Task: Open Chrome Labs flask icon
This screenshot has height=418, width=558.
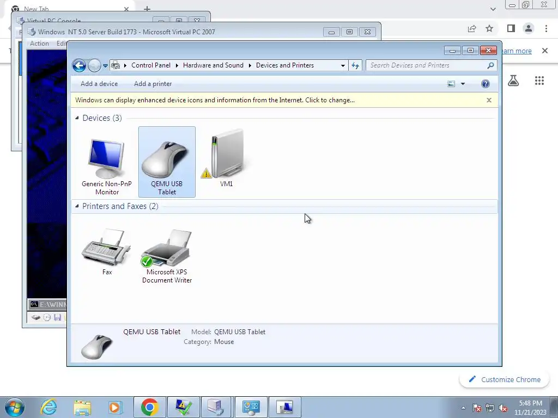Action: [513, 81]
